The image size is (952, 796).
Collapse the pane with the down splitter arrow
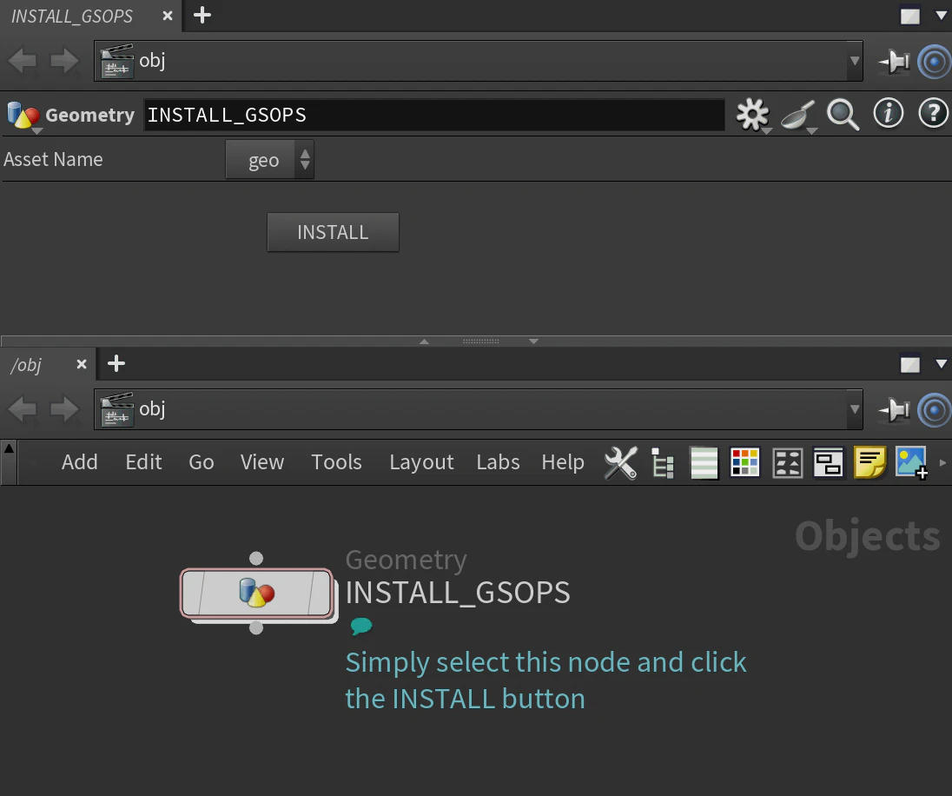coord(533,342)
